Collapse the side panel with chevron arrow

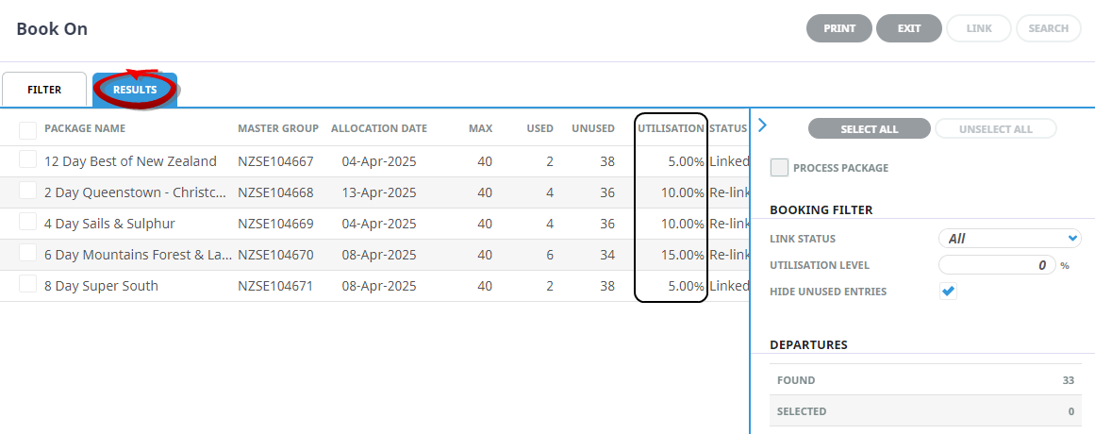pos(763,125)
